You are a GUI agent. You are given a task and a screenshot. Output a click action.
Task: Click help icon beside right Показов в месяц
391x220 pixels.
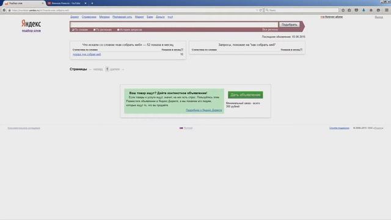click(301, 50)
